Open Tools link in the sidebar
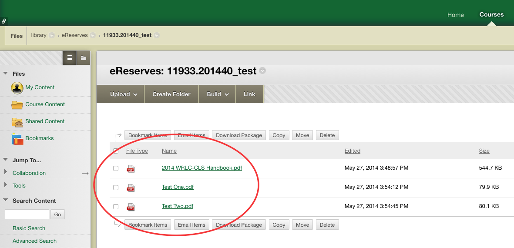 click(x=19, y=186)
